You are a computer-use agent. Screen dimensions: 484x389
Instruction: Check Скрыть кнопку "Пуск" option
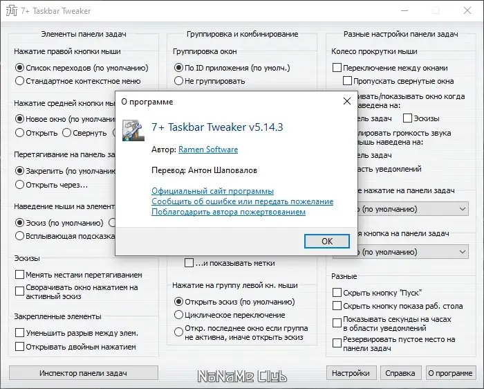[x=337, y=292]
